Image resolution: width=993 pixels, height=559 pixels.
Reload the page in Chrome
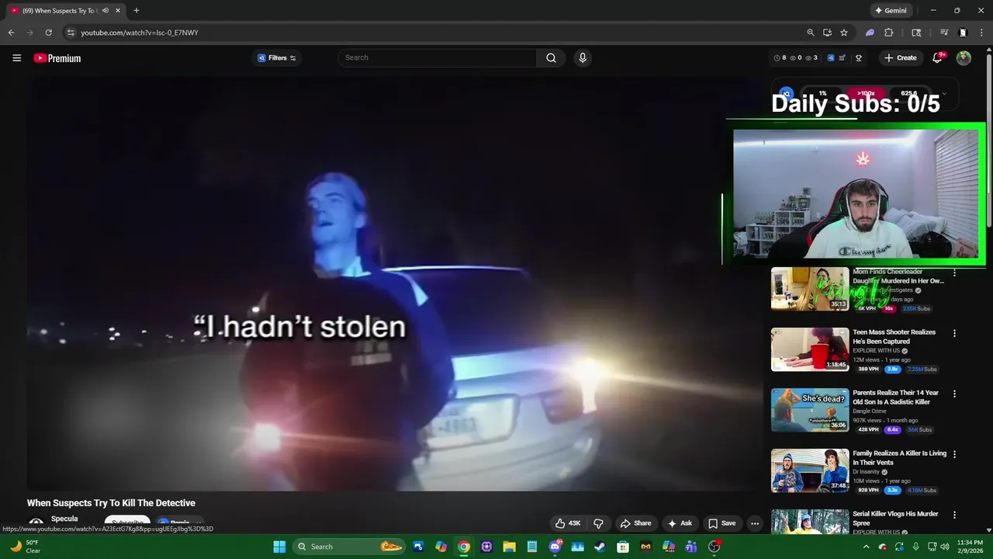pos(48,33)
